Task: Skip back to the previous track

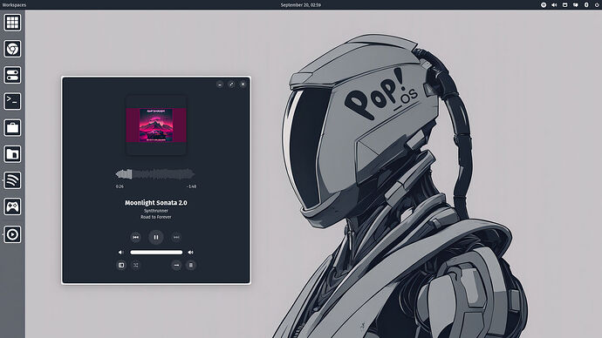Action: (135, 237)
